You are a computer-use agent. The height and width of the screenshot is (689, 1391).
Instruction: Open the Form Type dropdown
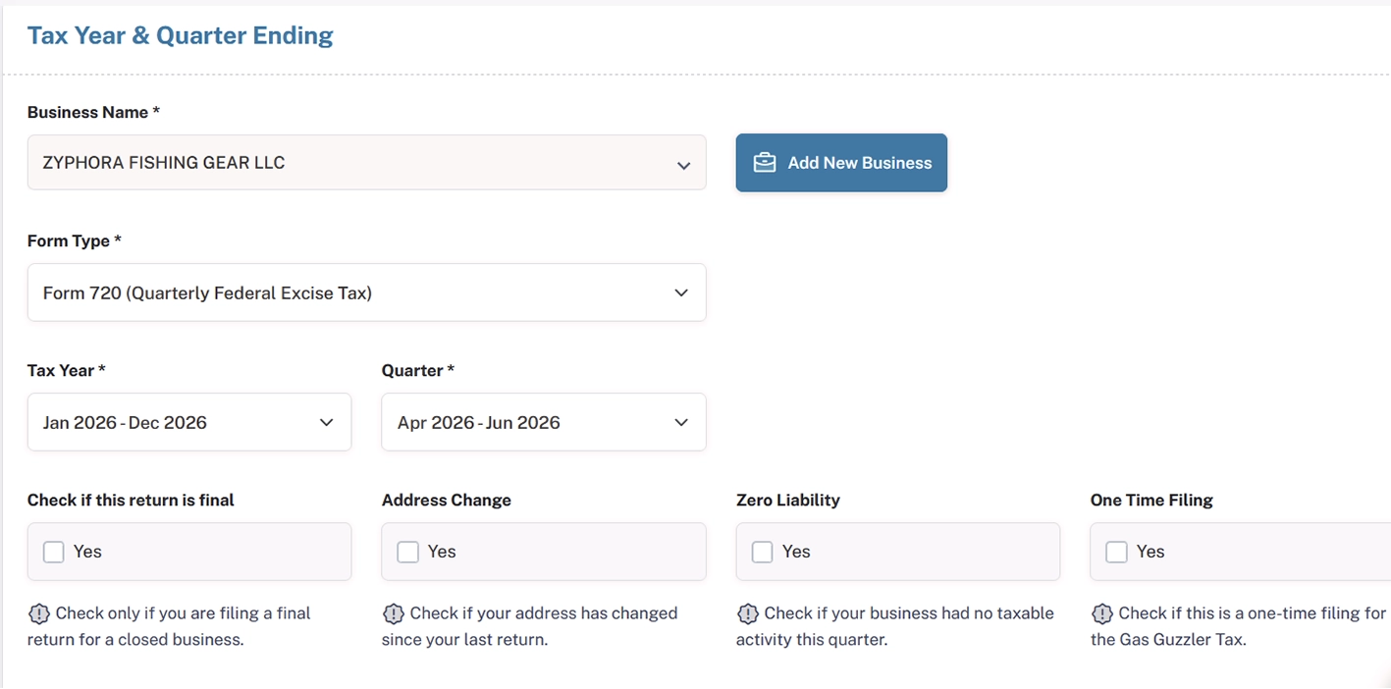point(366,292)
